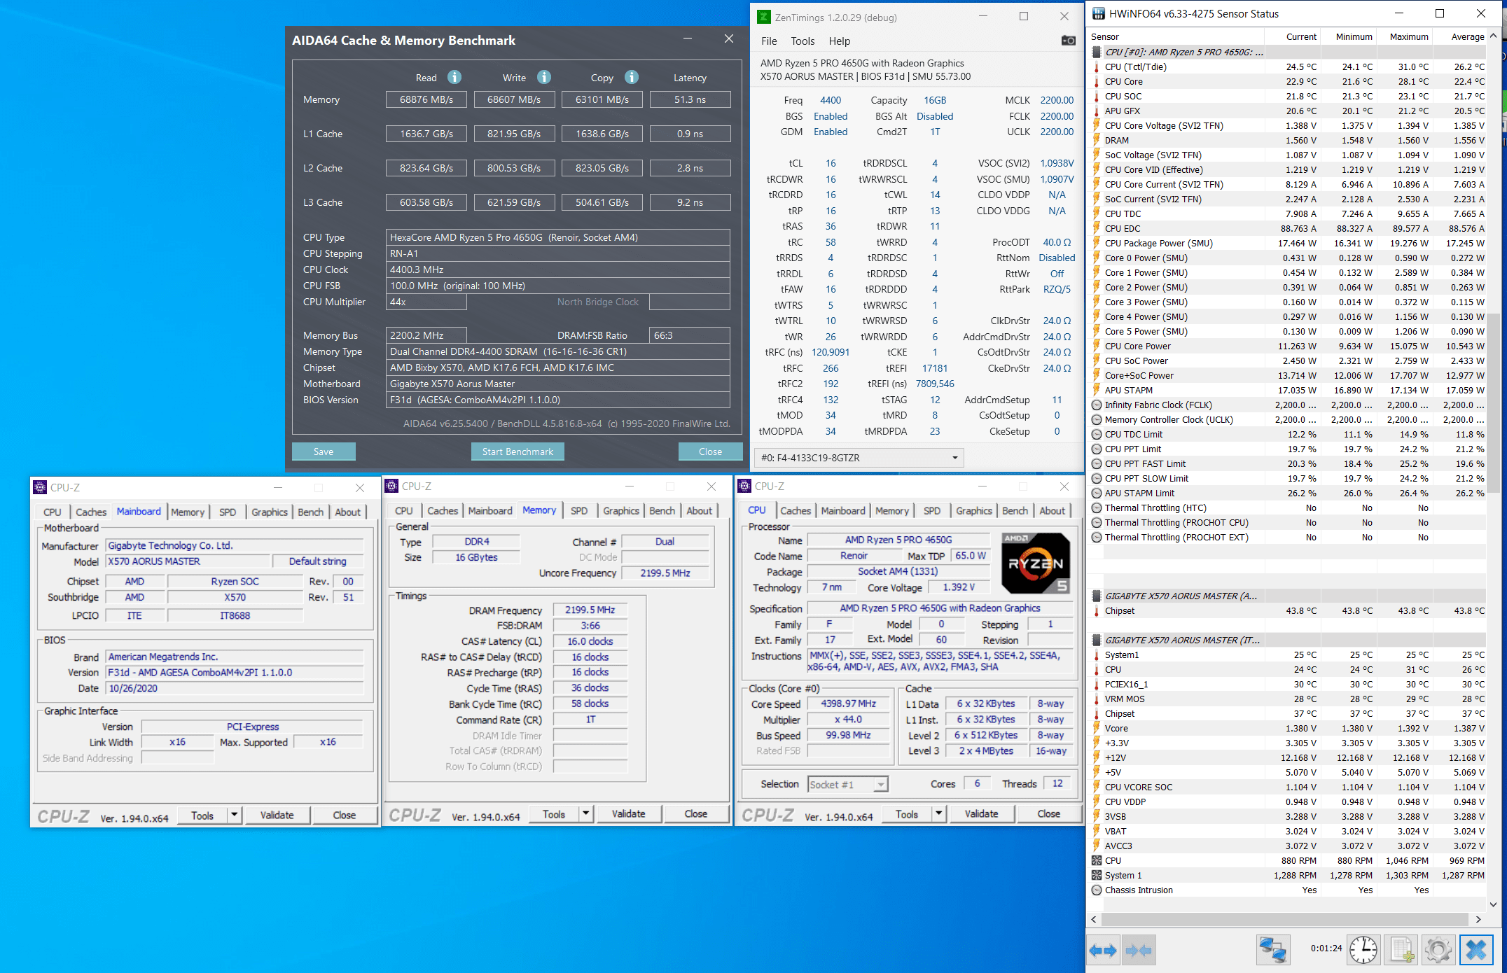1507x973 pixels.
Task: Click the Read info icon in AIDA64
Action: coord(454,77)
